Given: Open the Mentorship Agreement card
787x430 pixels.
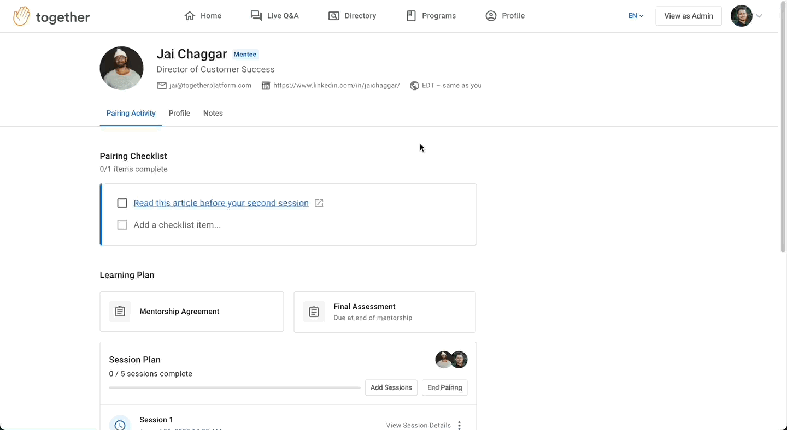Looking at the screenshot, I should coord(192,312).
